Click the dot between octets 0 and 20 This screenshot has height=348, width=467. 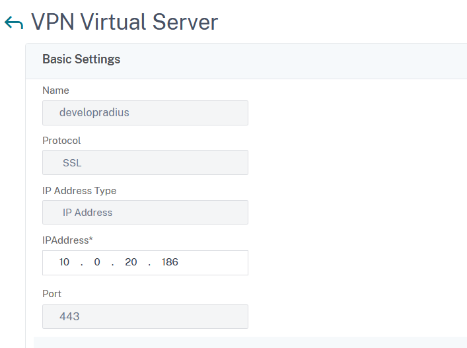point(113,263)
